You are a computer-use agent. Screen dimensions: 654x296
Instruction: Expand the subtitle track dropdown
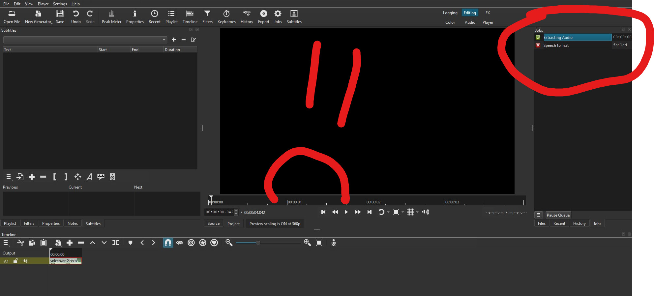coord(164,40)
